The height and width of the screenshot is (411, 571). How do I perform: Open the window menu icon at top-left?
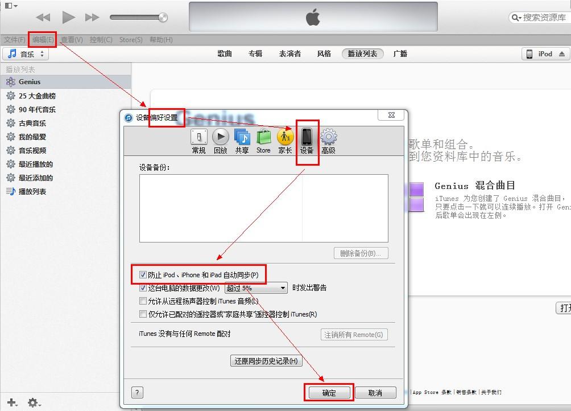pos(11,6)
